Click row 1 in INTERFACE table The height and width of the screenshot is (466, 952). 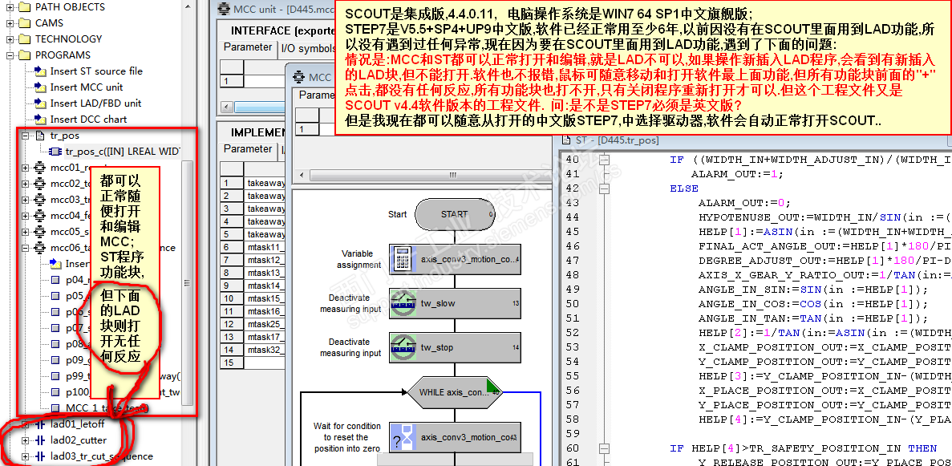232,81
